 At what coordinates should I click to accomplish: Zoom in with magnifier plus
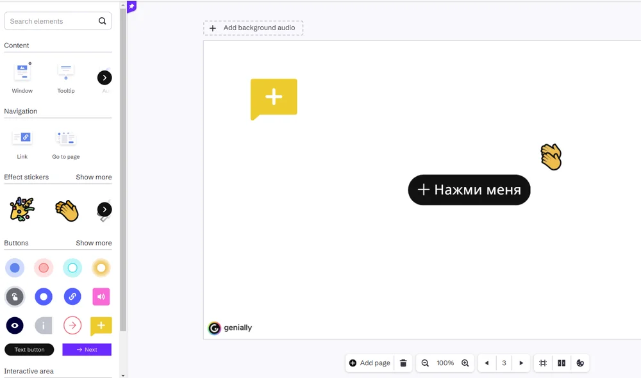465,363
